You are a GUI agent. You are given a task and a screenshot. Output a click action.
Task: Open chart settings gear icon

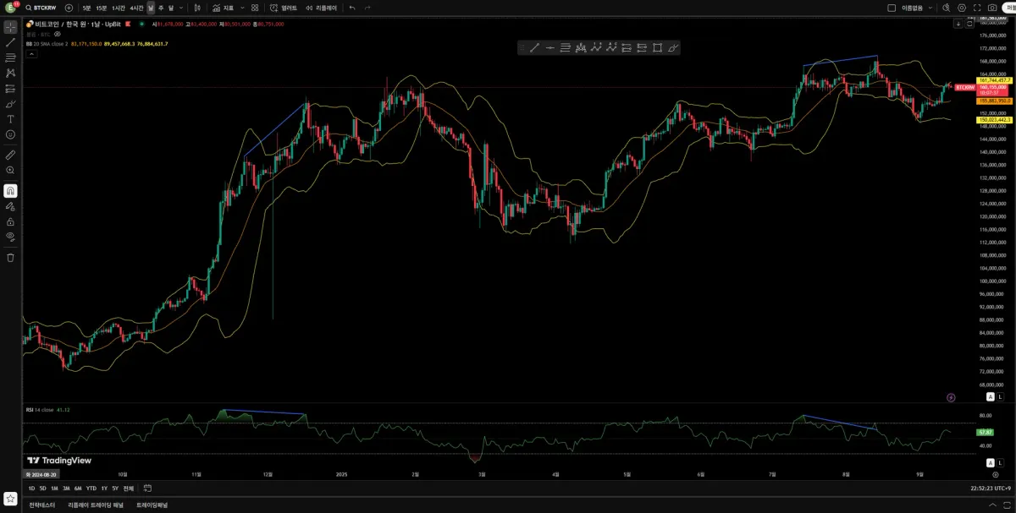click(x=962, y=8)
